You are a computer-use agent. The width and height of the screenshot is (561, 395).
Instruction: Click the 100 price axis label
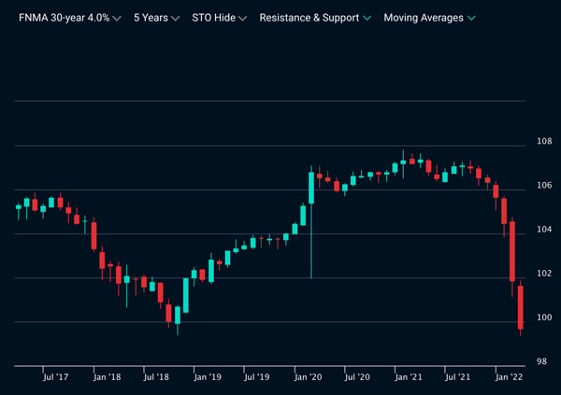pyautogui.click(x=544, y=317)
